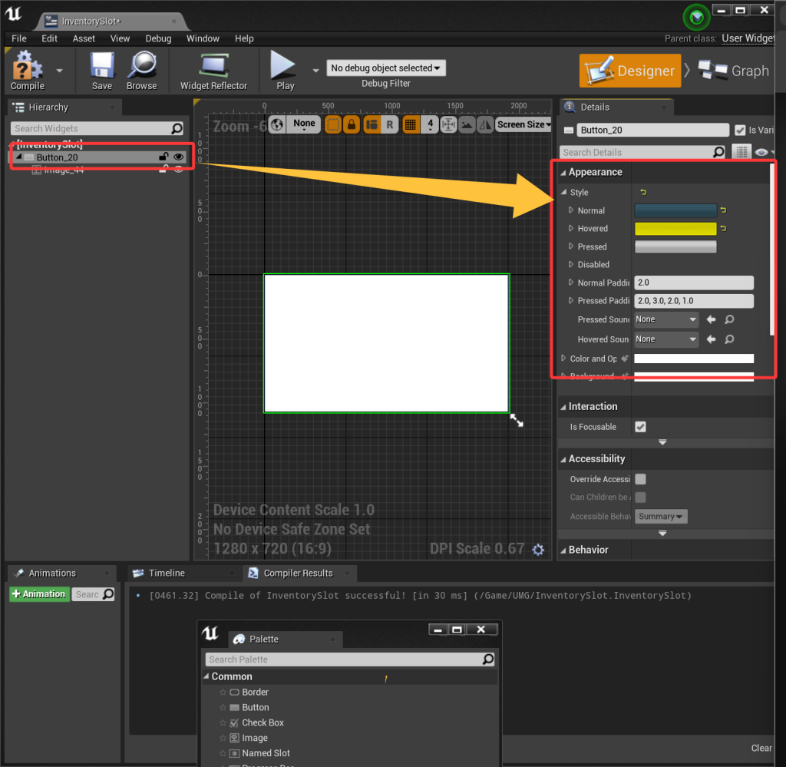This screenshot has width=786, height=767.
Task: Click the zoom to fit icon
Action: pos(448,125)
